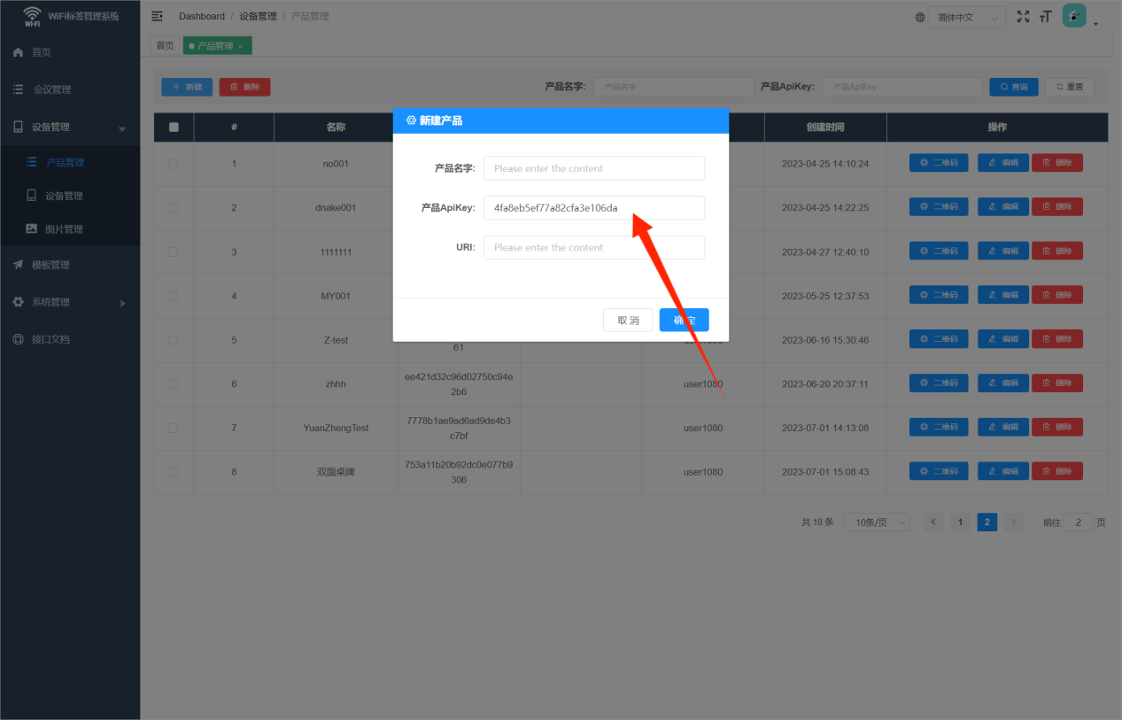Select 产品管理 submenu item

[70, 162]
